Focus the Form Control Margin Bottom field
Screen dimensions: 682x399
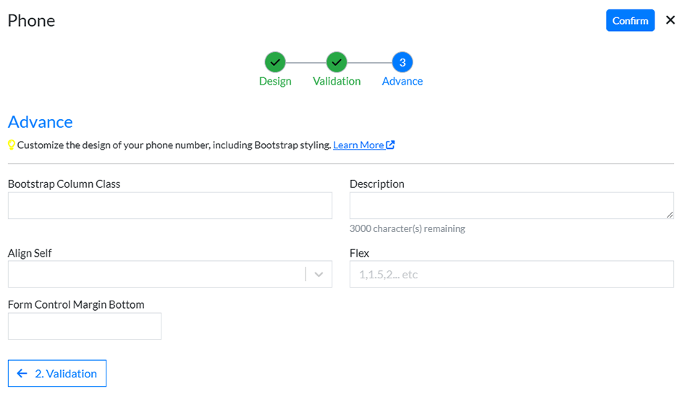pyautogui.click(x=85, y=327)
